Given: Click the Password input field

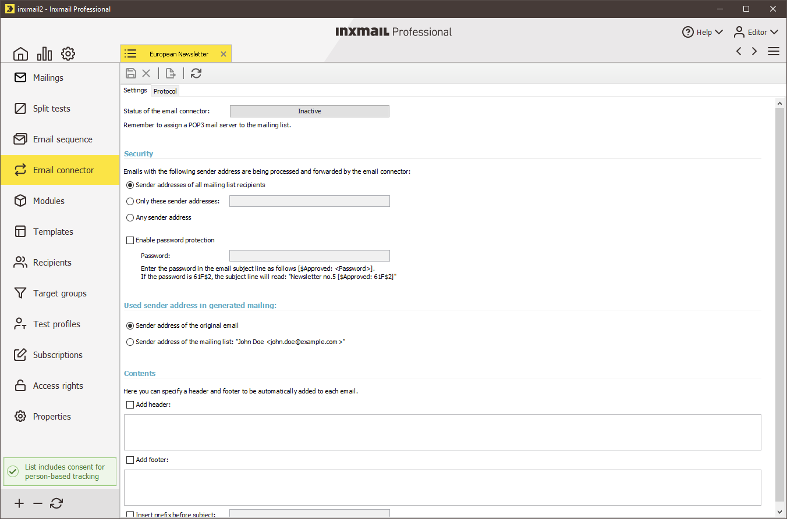Looking at the screenshot, I should coord(310,256).
